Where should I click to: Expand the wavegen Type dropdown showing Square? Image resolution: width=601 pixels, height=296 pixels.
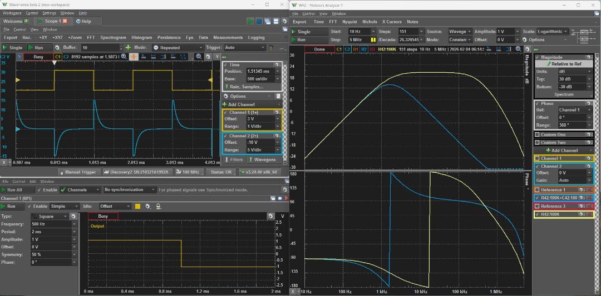(x=51, y=216)
